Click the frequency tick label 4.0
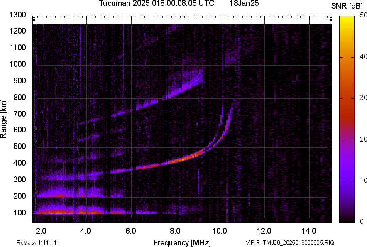The image size is (367, 247). [x=86, y=231]
